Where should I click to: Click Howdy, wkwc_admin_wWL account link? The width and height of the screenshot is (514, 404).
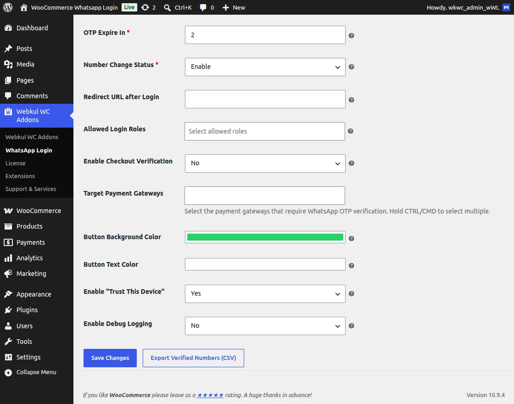pos(463,7)
